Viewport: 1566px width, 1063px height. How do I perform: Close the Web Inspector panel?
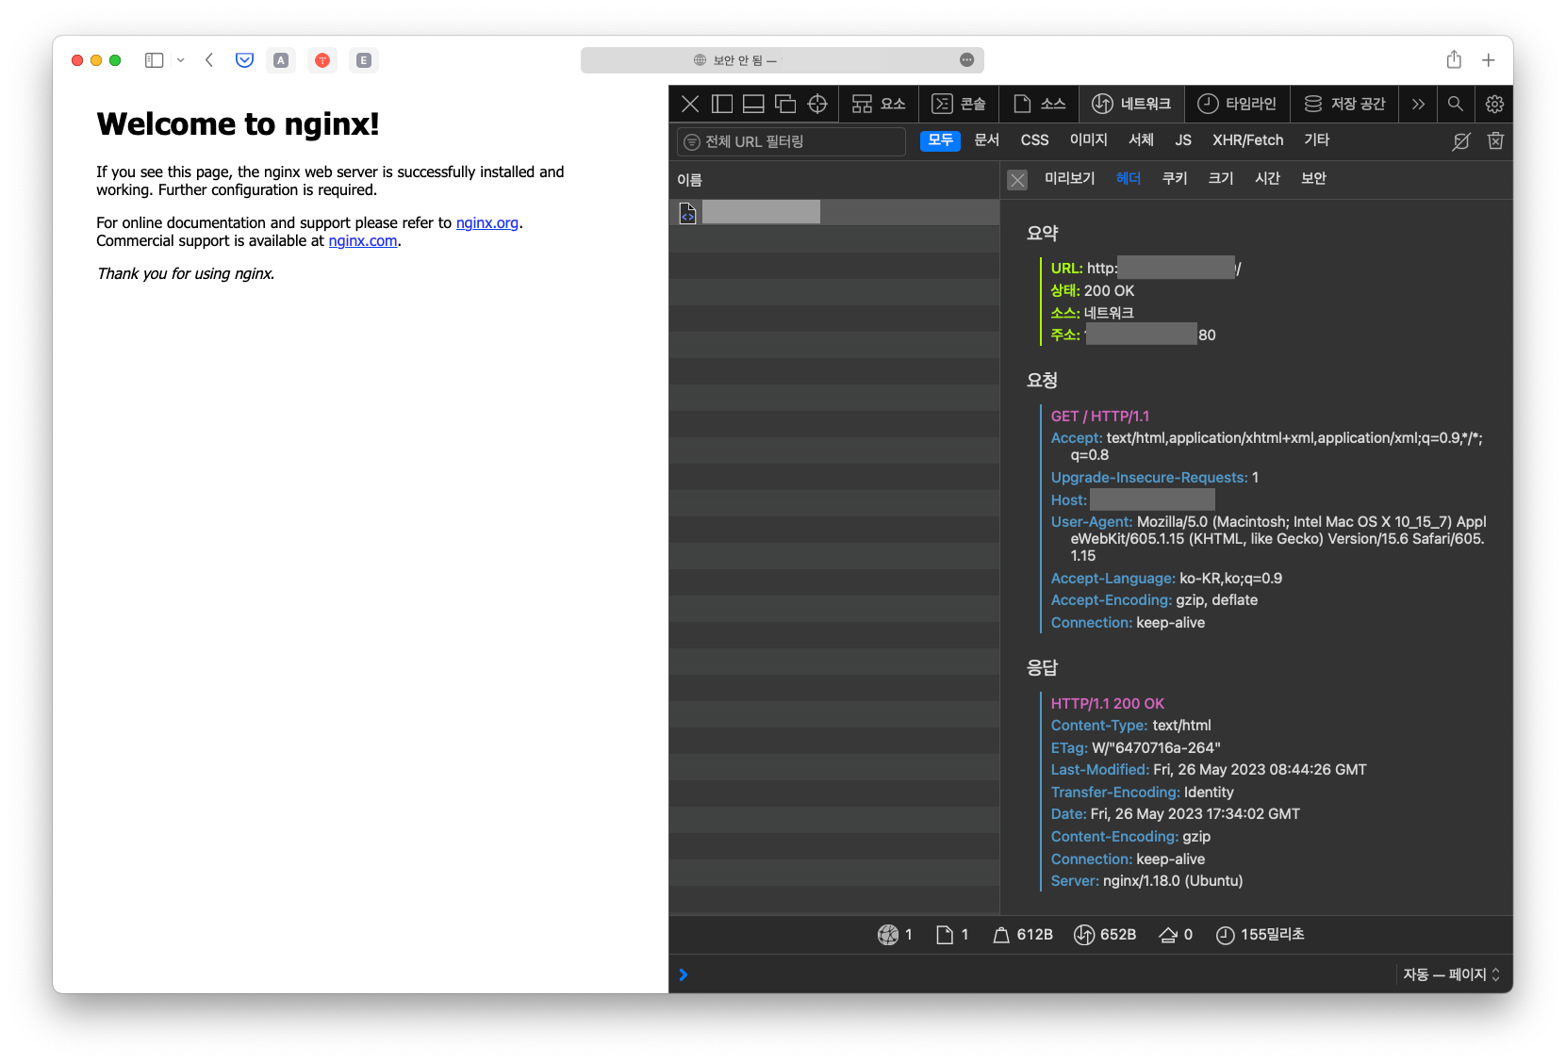click(x=690, y=104)
